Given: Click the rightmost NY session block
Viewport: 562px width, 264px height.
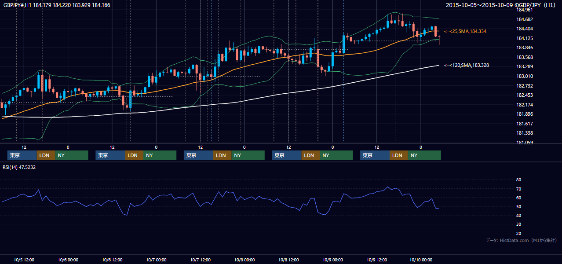Looking at the screenshot, I should pos(424,155).
